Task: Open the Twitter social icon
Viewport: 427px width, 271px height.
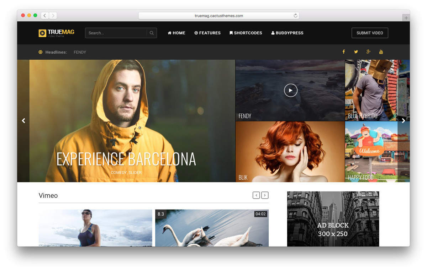Action: [x=356, y=52]
